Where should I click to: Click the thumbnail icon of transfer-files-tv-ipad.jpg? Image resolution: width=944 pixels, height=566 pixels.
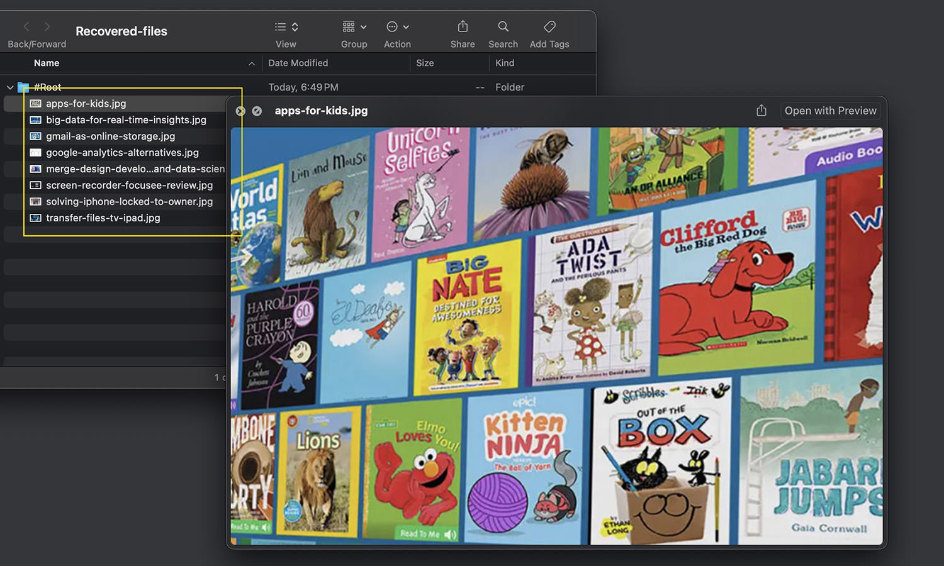pos(36,218)
